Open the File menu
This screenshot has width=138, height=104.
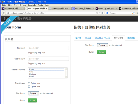coord(4,5)
